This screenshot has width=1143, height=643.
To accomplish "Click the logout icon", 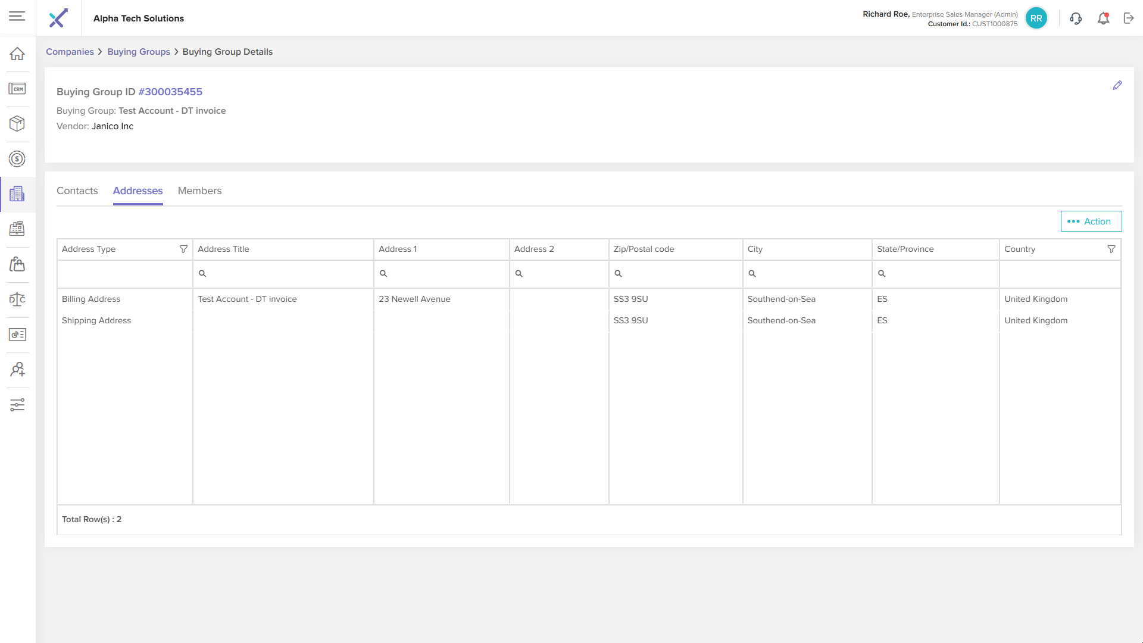I will coord(1129,18).
